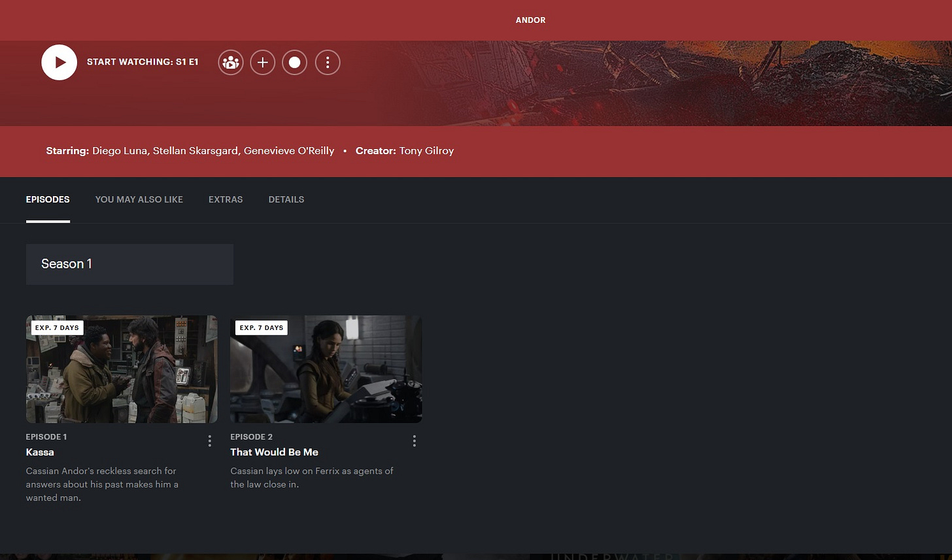Image resolution: width=952 pixels, height=560 pixels.
Task: Open more options next to the record icon
Action: click(x=328, y=63)
